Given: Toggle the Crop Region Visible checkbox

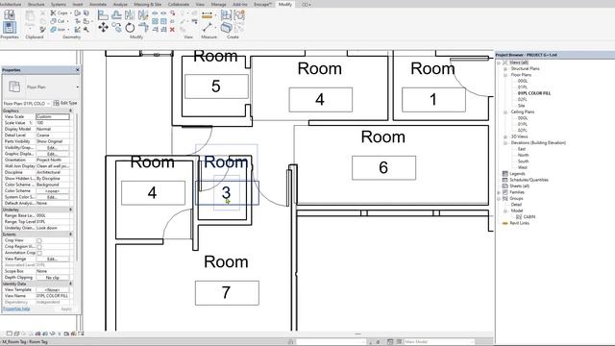Looking at the screenshot, I should tap(39, 247).
